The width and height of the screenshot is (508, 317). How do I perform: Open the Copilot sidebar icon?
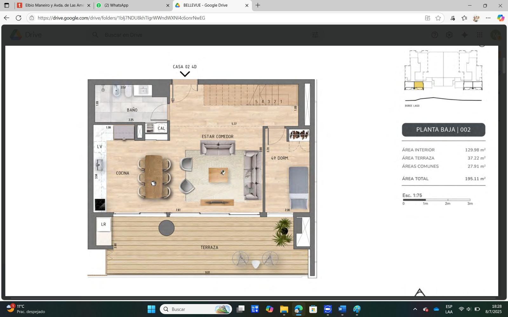[501, 18]
